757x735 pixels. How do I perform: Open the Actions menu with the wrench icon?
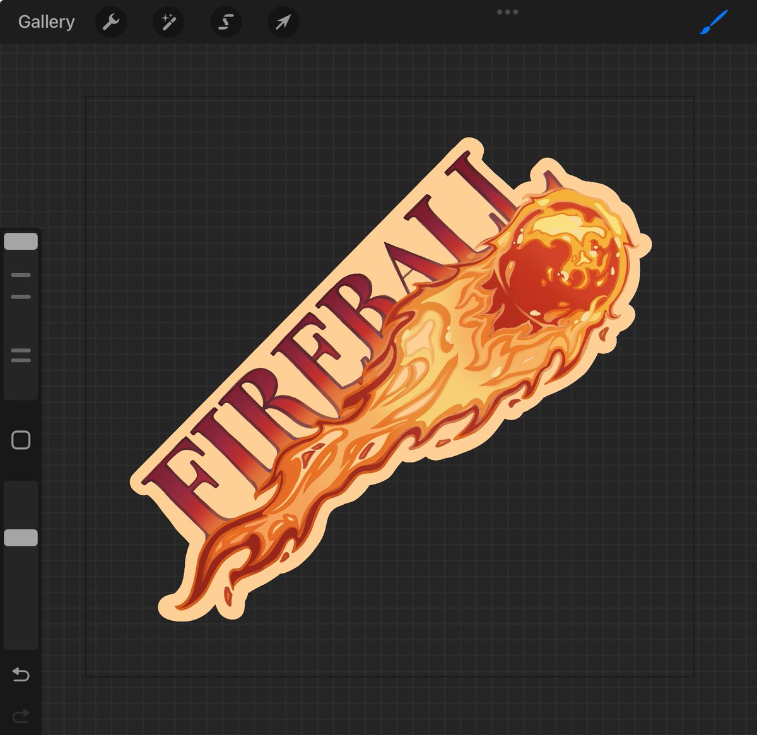coord(111,22)
